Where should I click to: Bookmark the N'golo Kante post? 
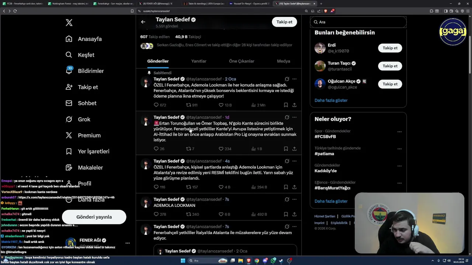(286, 149)
